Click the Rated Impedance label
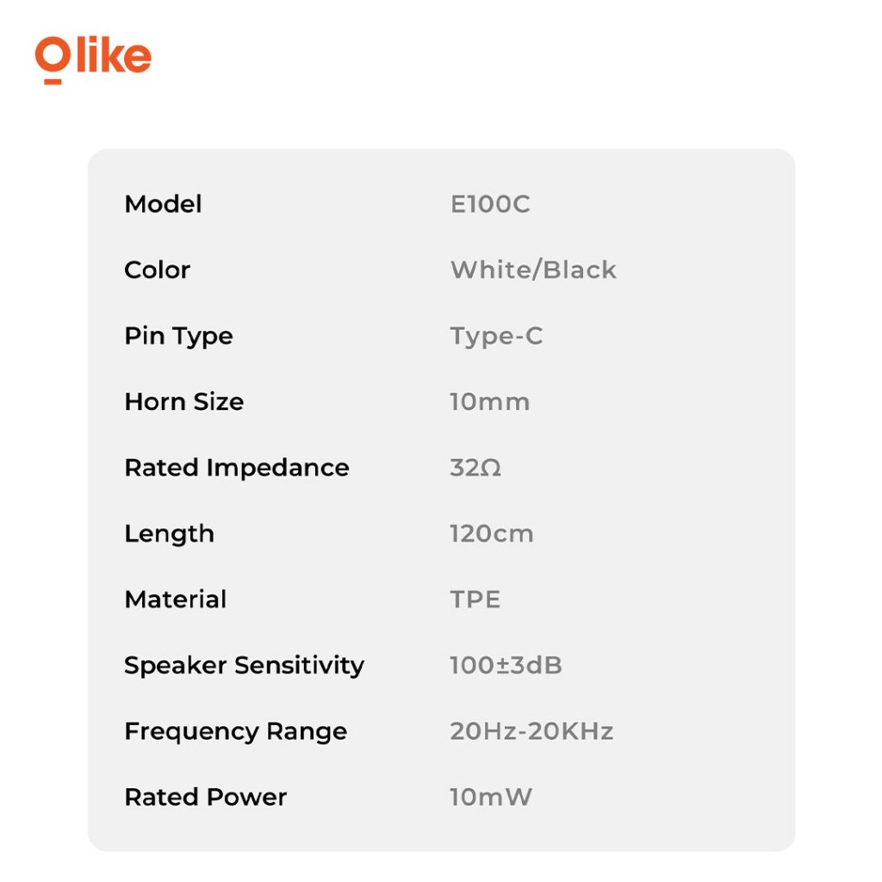882x882 pixels. 237,468
